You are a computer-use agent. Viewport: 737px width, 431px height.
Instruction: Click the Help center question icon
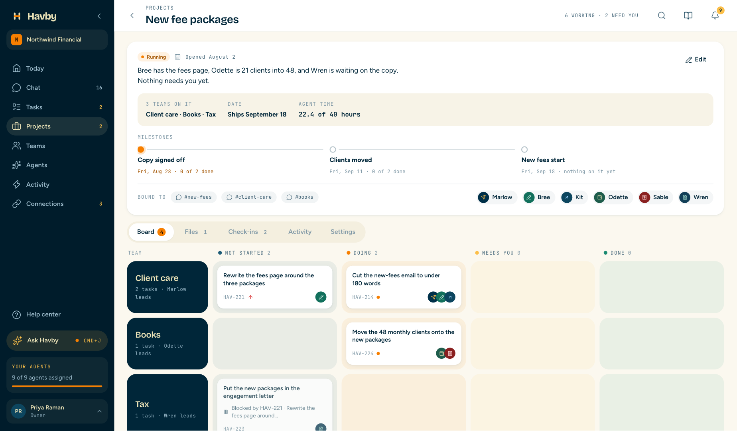(x=16, y=314)
